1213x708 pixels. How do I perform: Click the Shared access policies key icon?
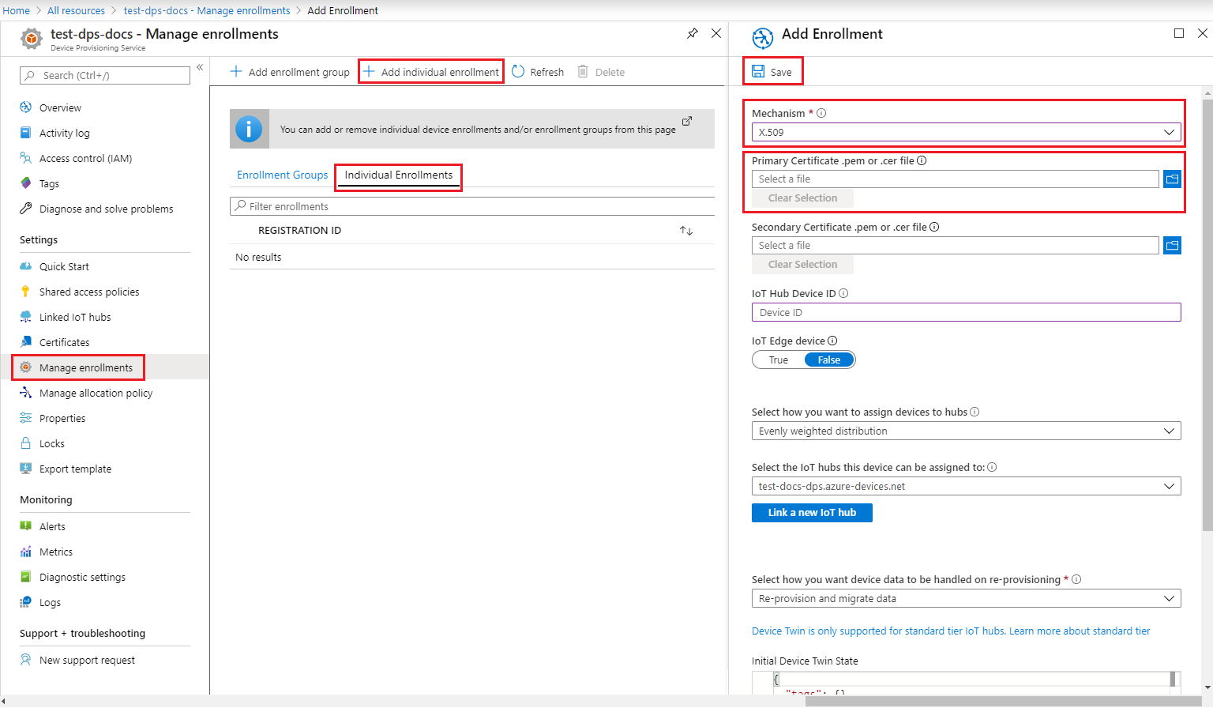(25, 292)
